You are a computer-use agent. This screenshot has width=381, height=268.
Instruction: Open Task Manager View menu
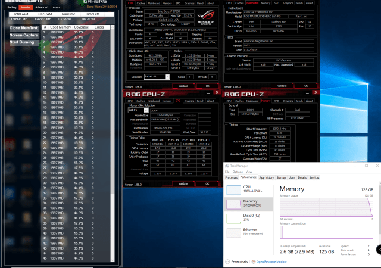tap(249, 172)
